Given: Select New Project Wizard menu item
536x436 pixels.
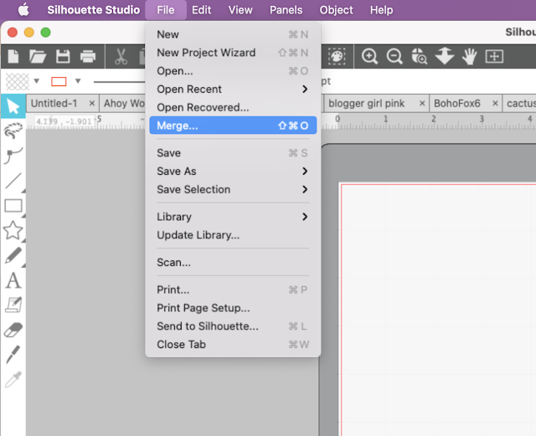Looking at the screenshot, I should [x=233, y=53].
